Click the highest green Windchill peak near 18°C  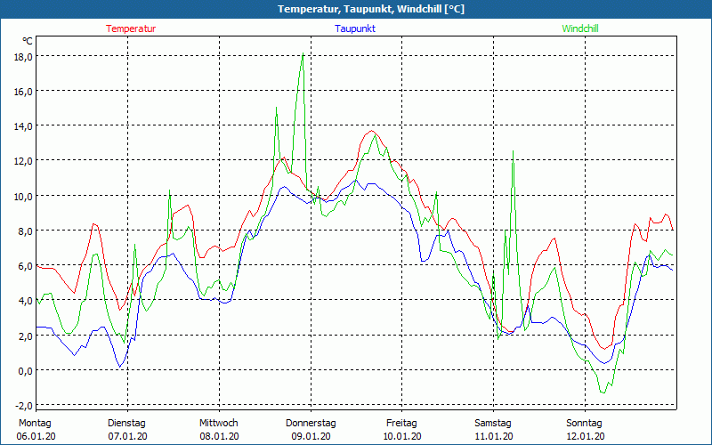tap(303, 55)
